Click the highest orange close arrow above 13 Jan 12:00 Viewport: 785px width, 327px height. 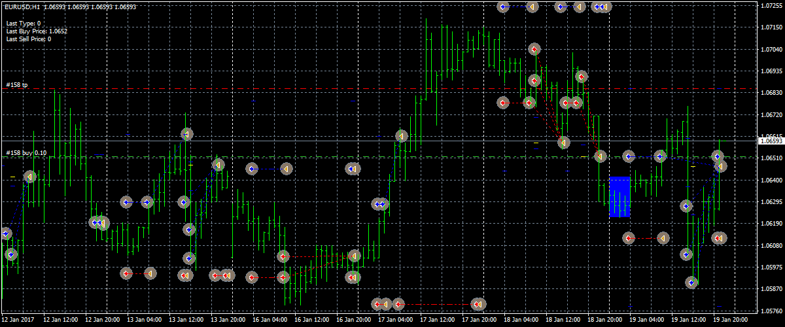[186, 134]
